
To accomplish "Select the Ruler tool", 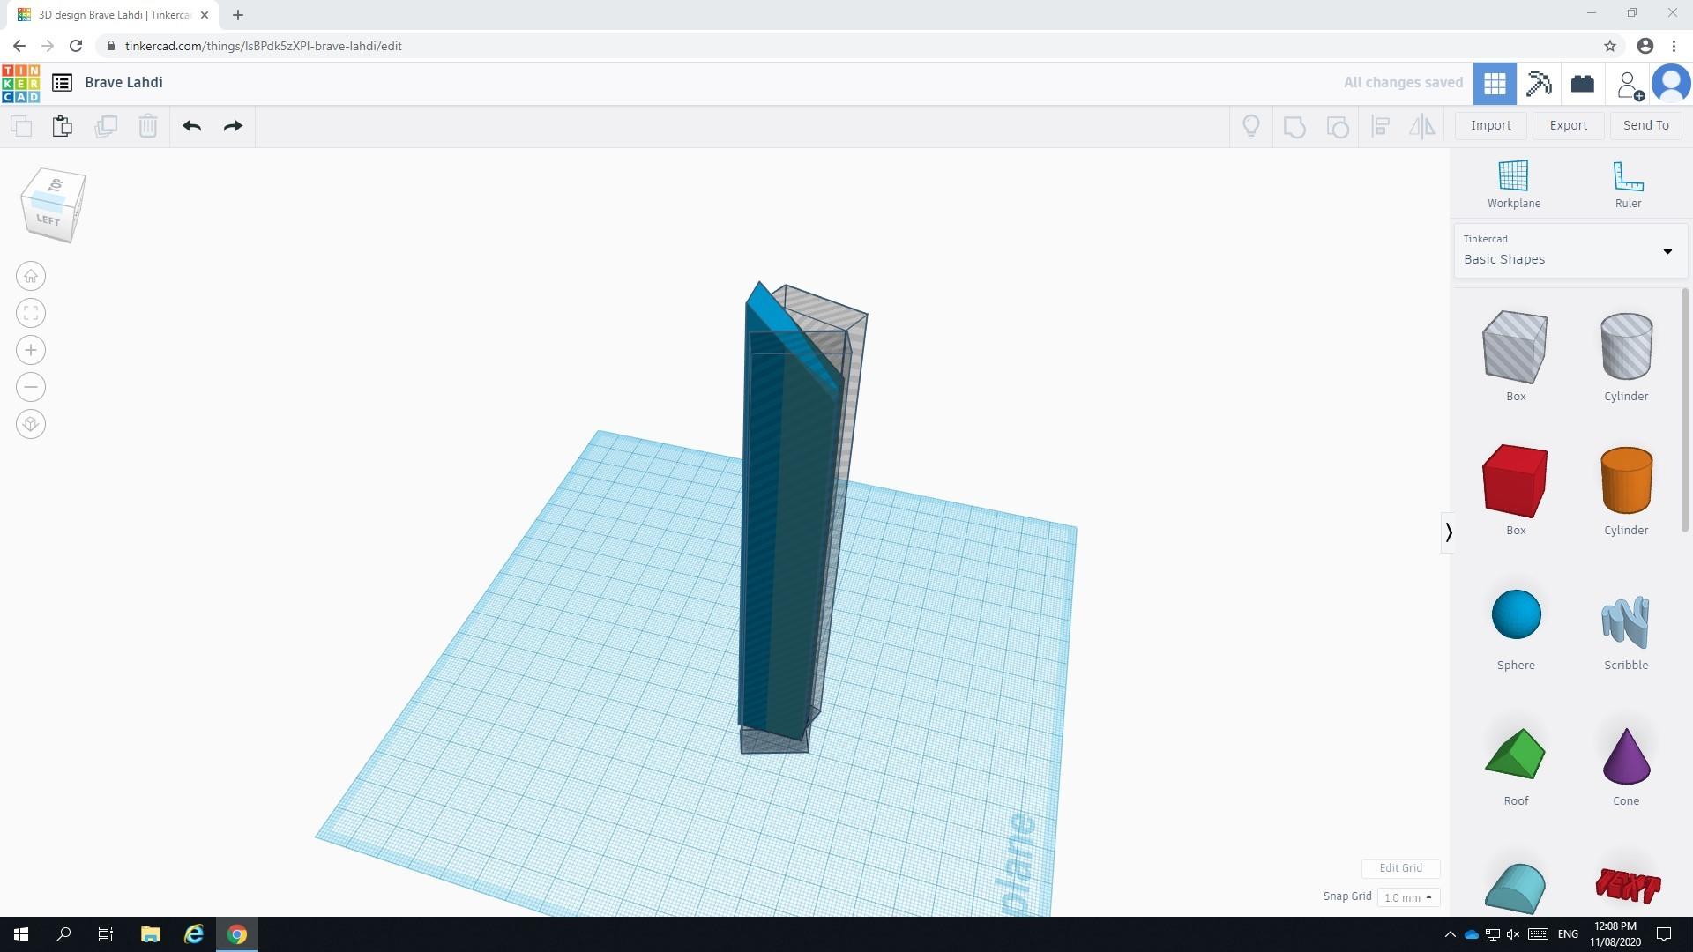I will (x=1627, y=184).
